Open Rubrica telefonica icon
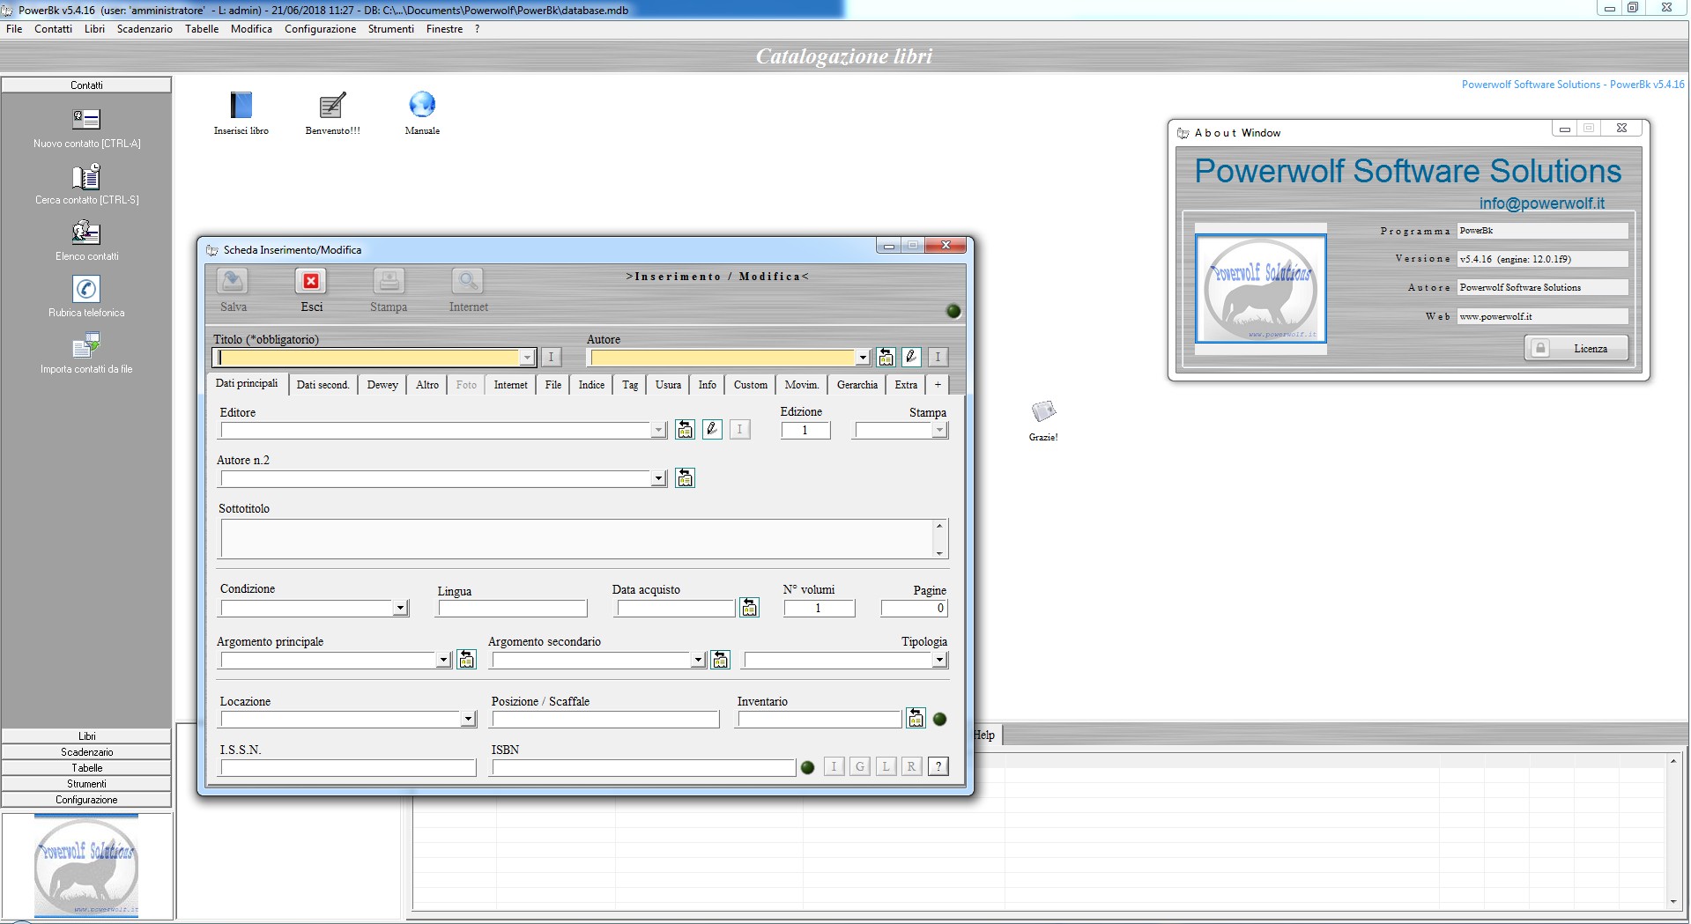The width and height of the screenshot is (1691, 924). tap(86, 289)
